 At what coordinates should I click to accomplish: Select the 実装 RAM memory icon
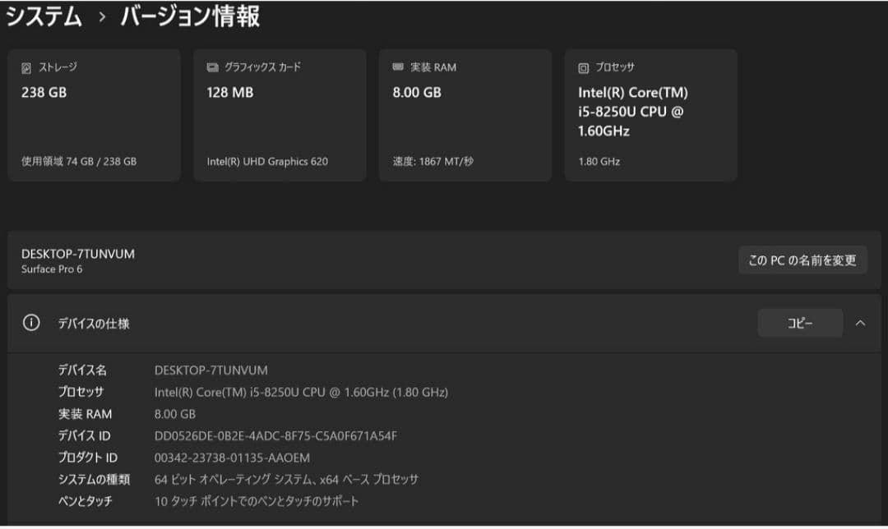(400, 67)
